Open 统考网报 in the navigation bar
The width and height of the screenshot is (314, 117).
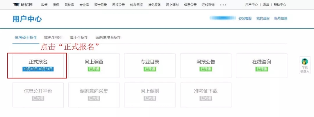[136, 5]
